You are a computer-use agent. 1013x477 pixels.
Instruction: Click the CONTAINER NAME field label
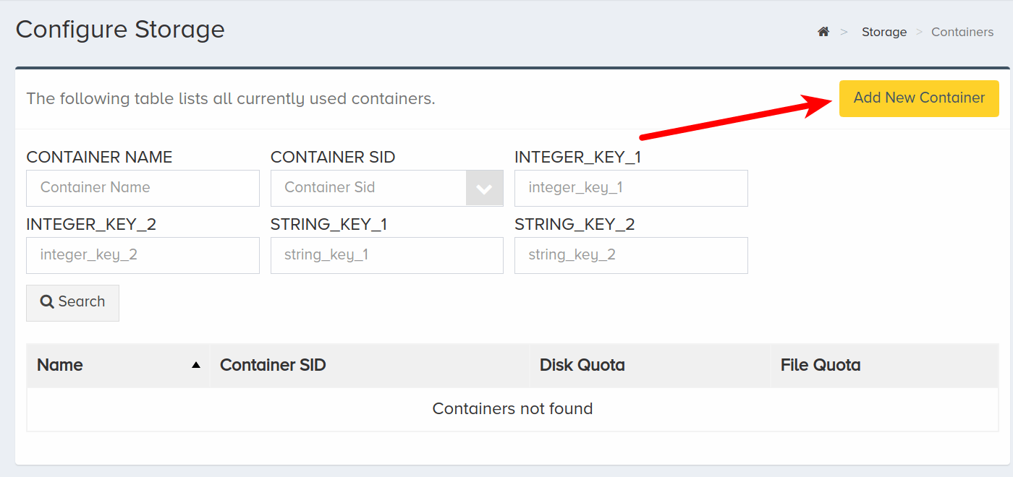pyautogui.click(x=99, y=158)
